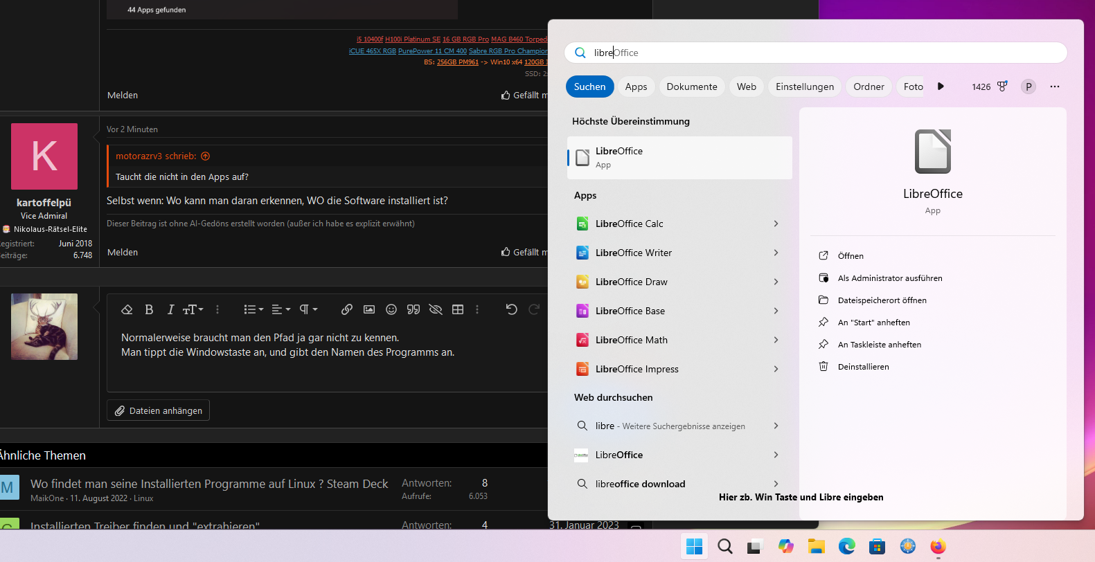Open Firefox from the taskbar

pos(938,546)
